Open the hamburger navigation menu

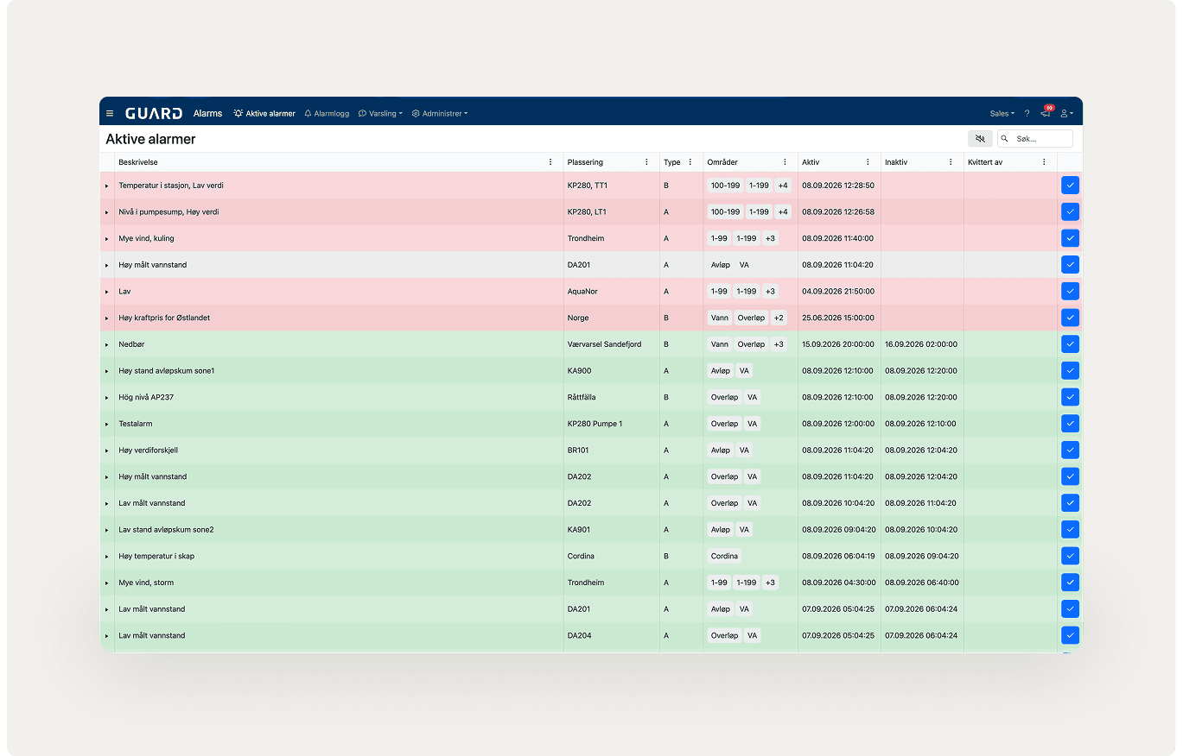pos(110,113)
